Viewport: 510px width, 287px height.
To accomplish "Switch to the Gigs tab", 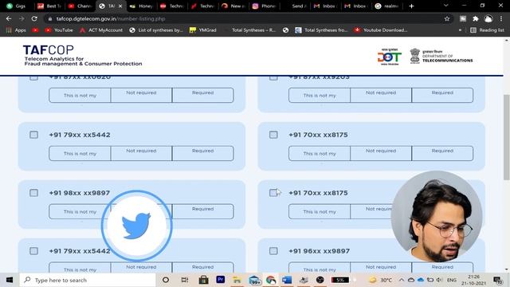I will (16, 6).
